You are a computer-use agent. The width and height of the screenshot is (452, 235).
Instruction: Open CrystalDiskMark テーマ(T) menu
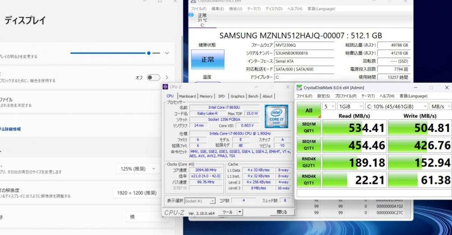[368, 96]
